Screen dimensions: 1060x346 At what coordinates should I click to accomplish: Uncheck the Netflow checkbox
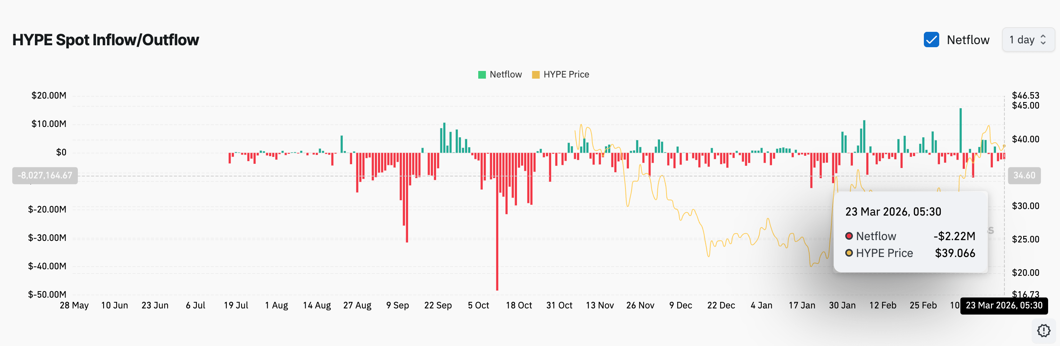coord(931,40)
